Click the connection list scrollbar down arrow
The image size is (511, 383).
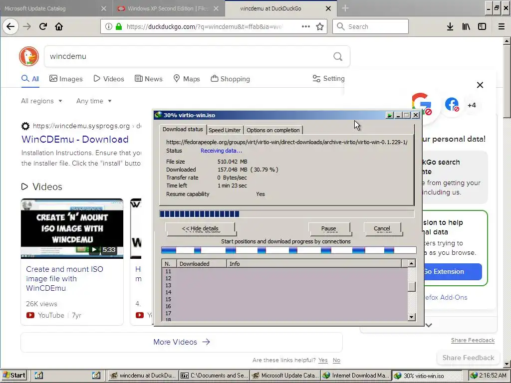click(x=412, y=317)
